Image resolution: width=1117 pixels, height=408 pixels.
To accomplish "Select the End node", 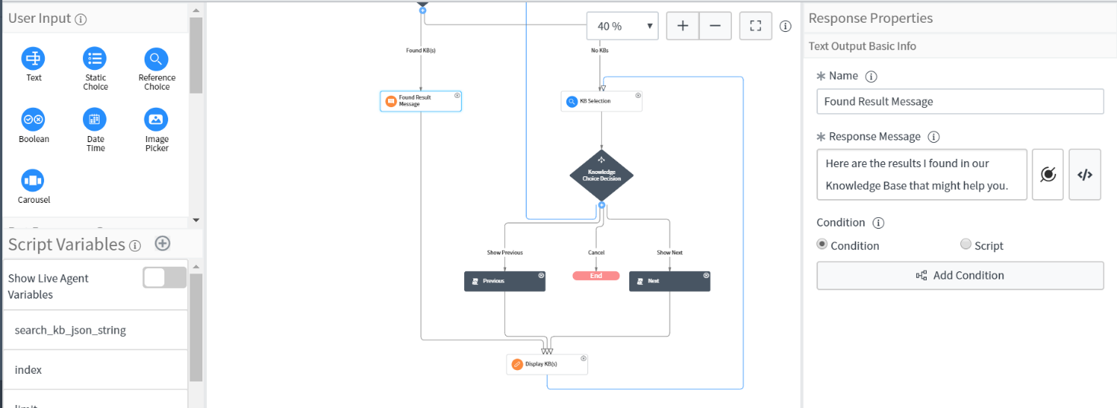I will tap(596, 276).
